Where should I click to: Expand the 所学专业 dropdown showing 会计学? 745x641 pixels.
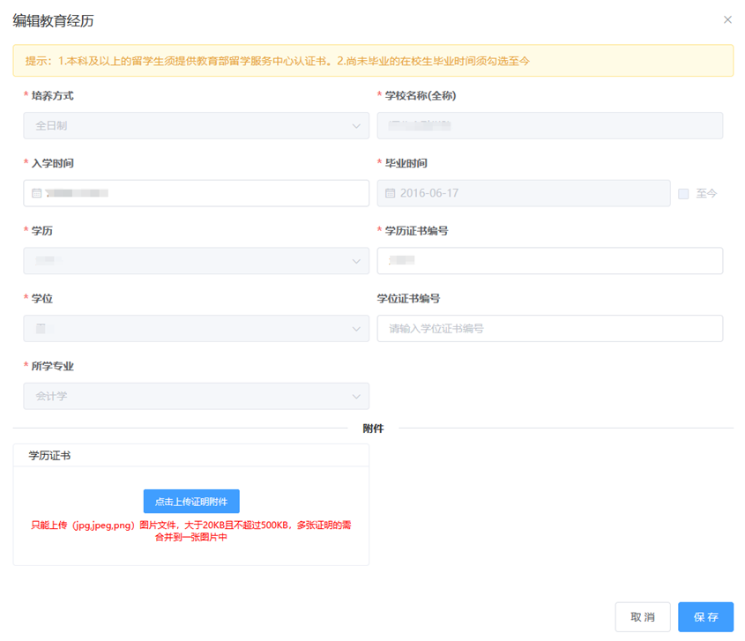point(196,397)
